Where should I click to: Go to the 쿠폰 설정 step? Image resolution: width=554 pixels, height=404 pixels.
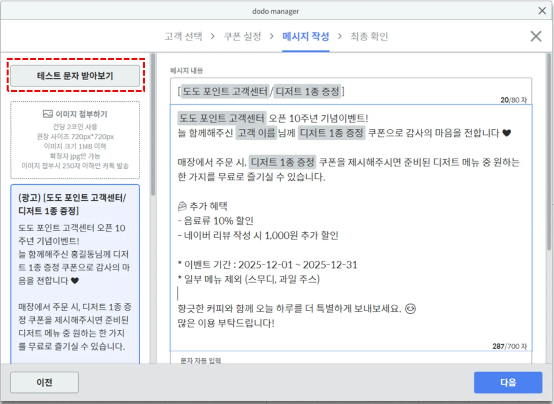[x=242, y=36]
